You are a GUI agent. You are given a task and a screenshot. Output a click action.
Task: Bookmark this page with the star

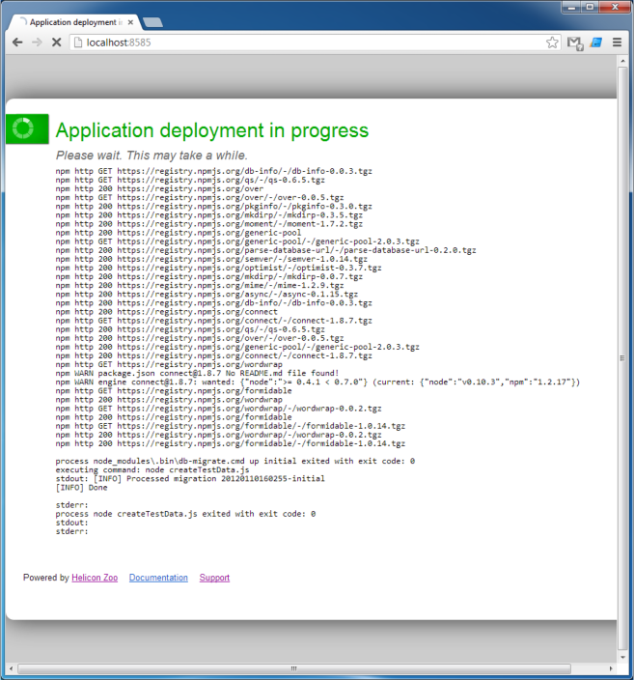[552, 42]
